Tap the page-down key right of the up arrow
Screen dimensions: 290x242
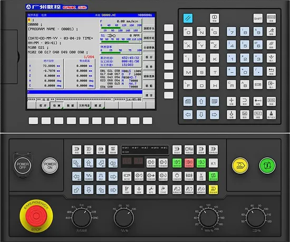click(215, 102)
